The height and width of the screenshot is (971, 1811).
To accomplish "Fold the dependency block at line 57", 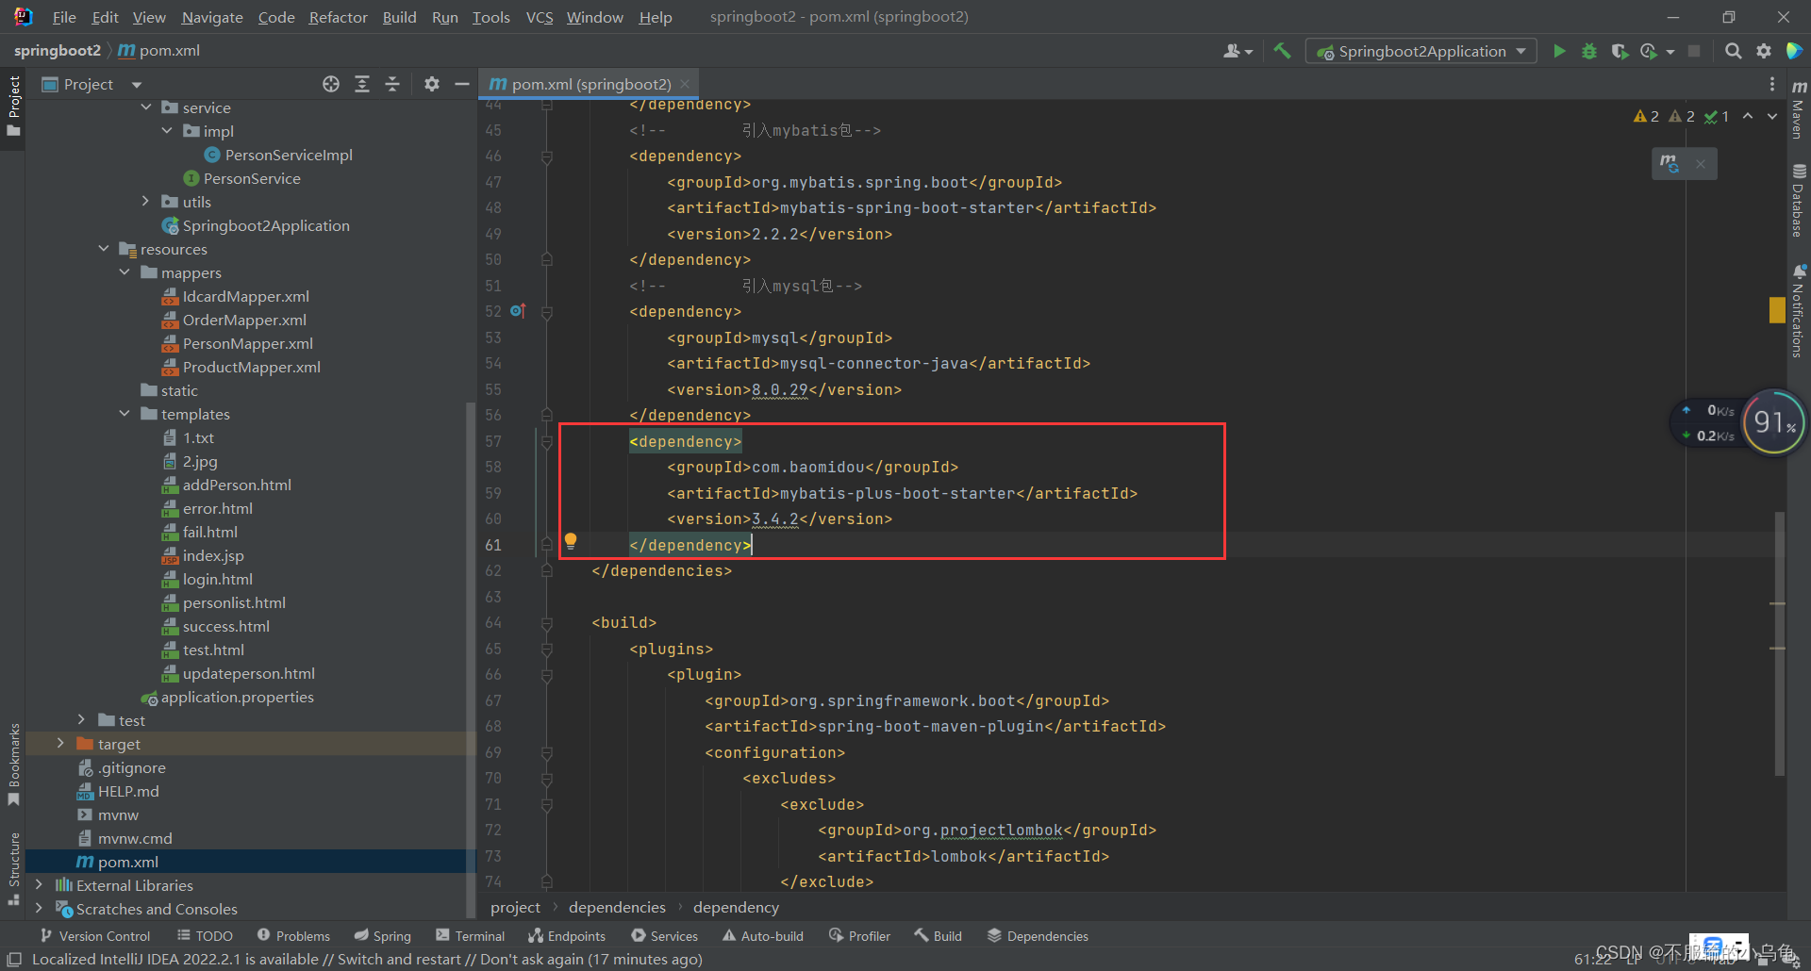I will pyautogui.click(x=547, y=441).
